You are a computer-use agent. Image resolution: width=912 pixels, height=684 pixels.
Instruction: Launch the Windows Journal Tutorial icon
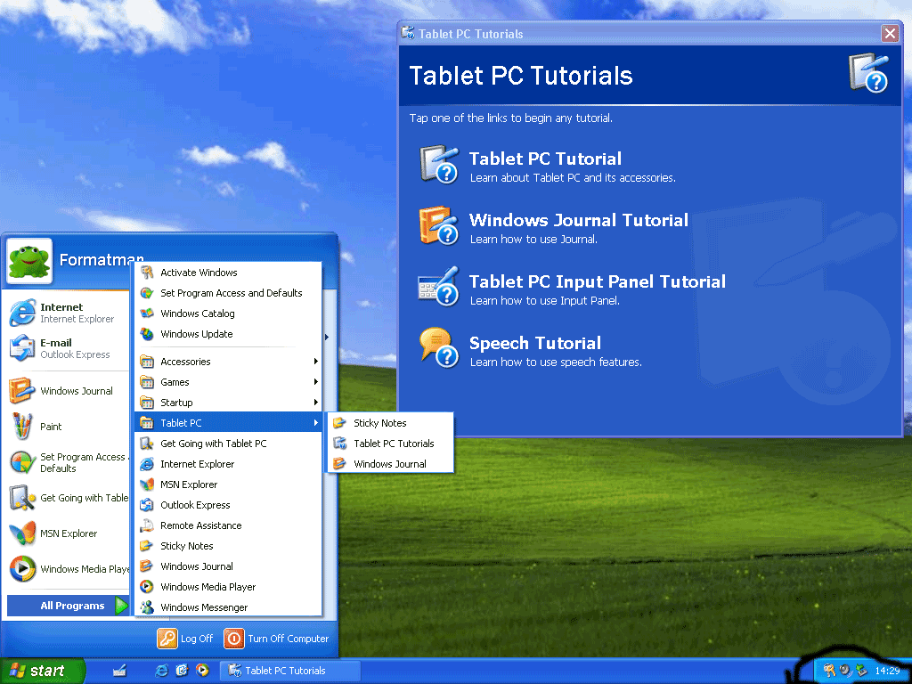(x=439, y=225)
